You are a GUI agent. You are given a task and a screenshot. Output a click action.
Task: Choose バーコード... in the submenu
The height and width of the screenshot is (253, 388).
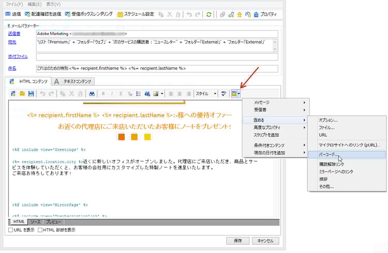tap(347, 155)
